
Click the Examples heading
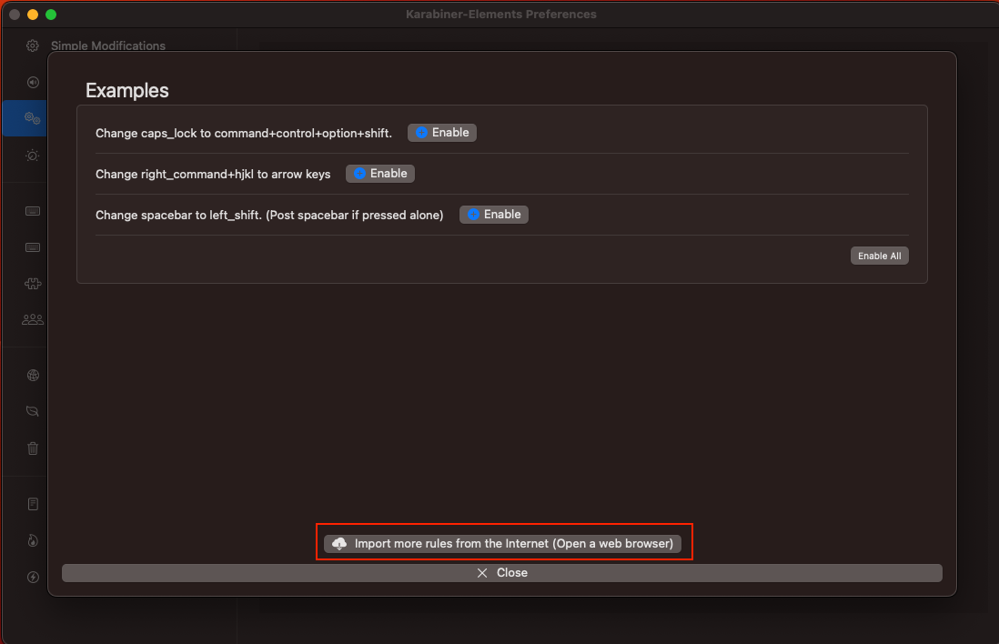[126, 90]
